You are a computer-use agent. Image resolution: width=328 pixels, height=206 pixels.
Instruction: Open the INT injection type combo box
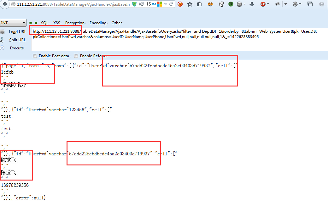13,23
